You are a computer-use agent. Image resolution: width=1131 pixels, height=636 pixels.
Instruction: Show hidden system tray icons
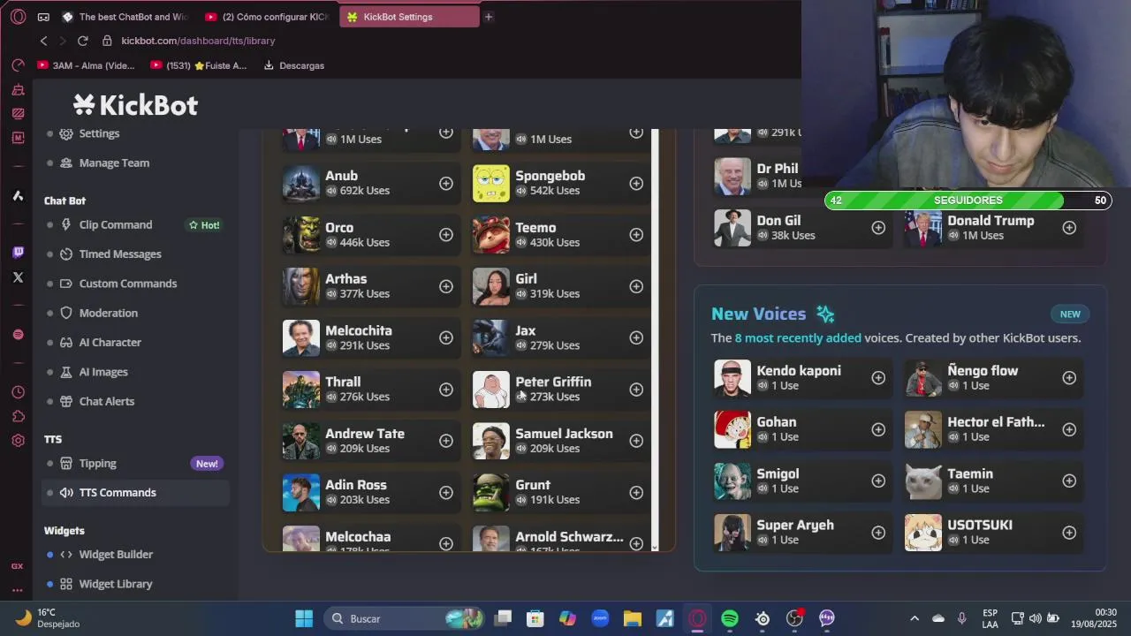(915, 618)
